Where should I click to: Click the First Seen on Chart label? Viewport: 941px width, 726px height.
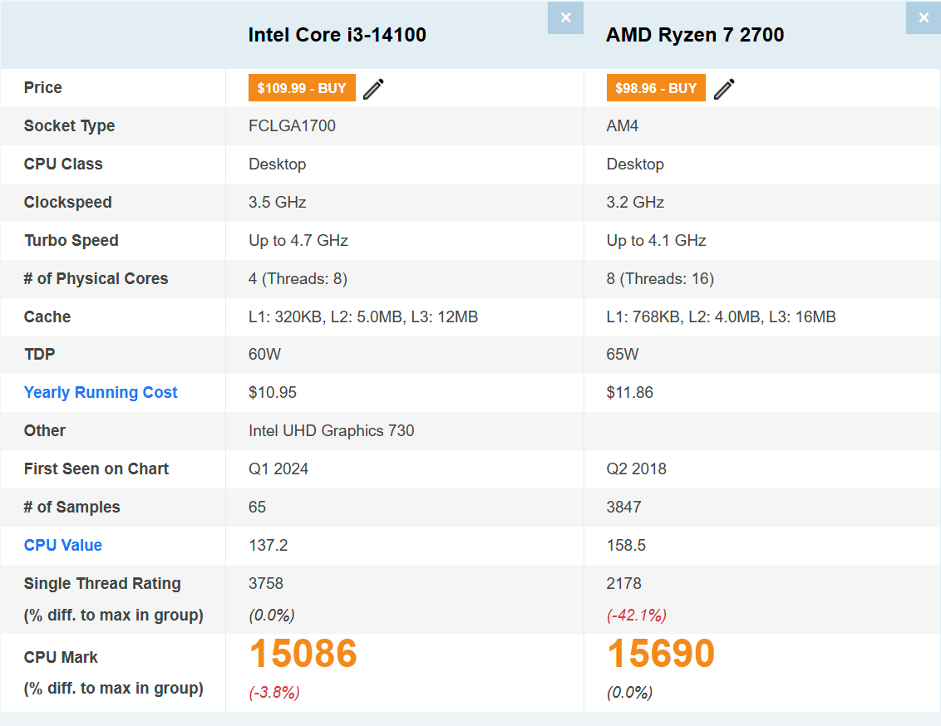(96, 468)
